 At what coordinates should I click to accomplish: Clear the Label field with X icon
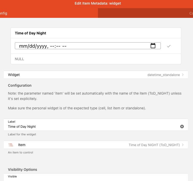tap(182, 126)
